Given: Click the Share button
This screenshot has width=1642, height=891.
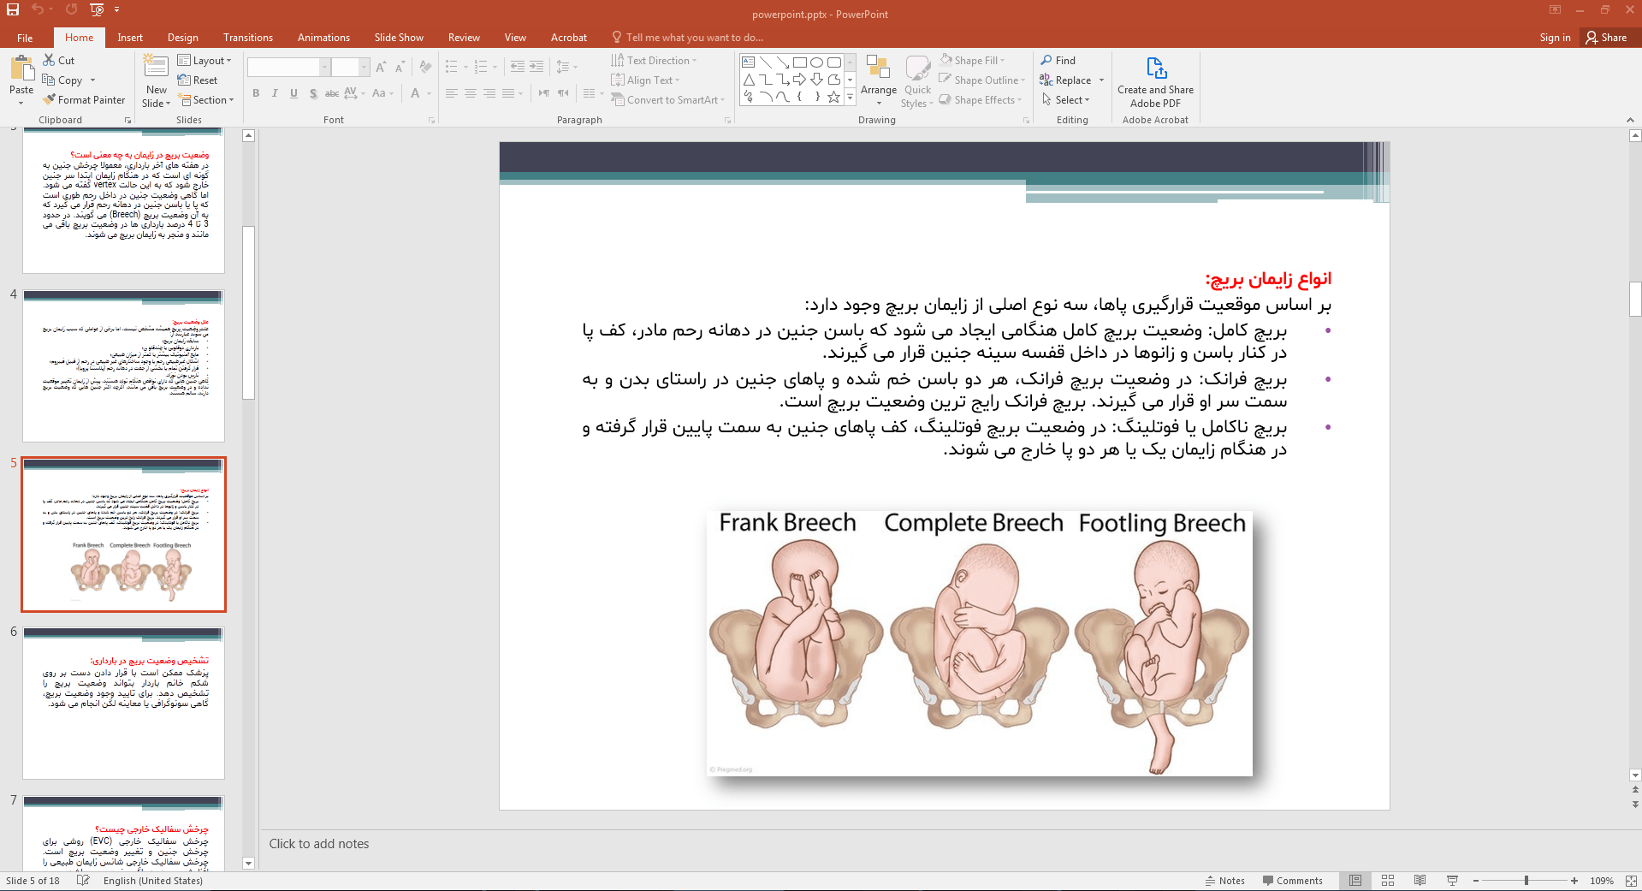Looking at the screenshot, I should tap(1606, 38).
